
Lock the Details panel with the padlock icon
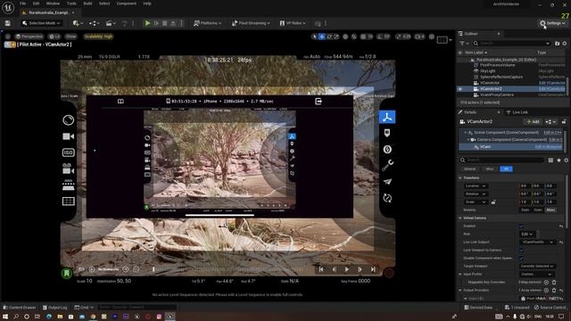pos(564,121)
